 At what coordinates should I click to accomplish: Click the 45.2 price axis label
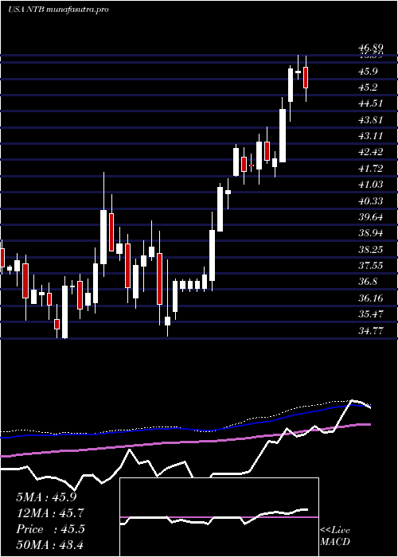(x=369, y=88)
